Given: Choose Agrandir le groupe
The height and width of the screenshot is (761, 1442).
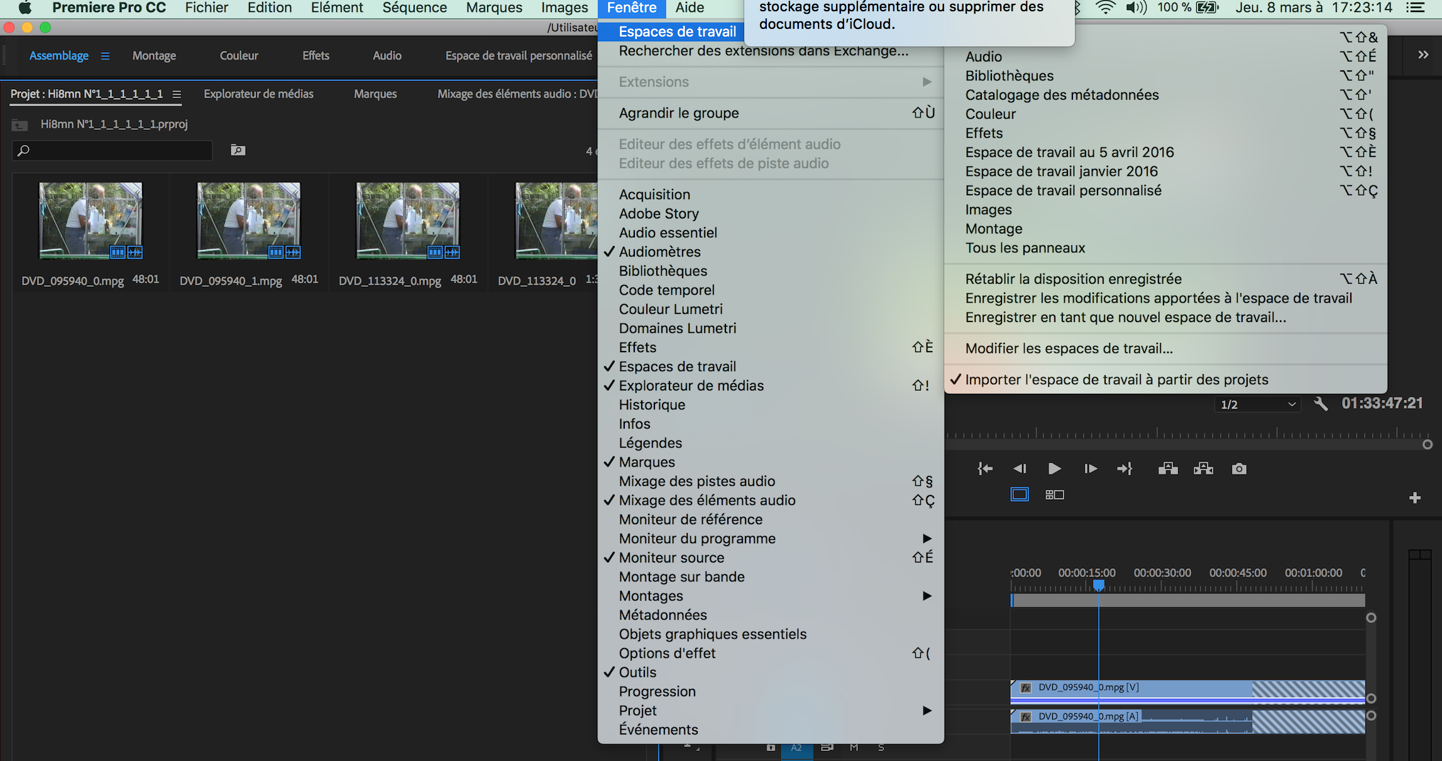Looking at the screenshot, I should (x=771, y=113).
